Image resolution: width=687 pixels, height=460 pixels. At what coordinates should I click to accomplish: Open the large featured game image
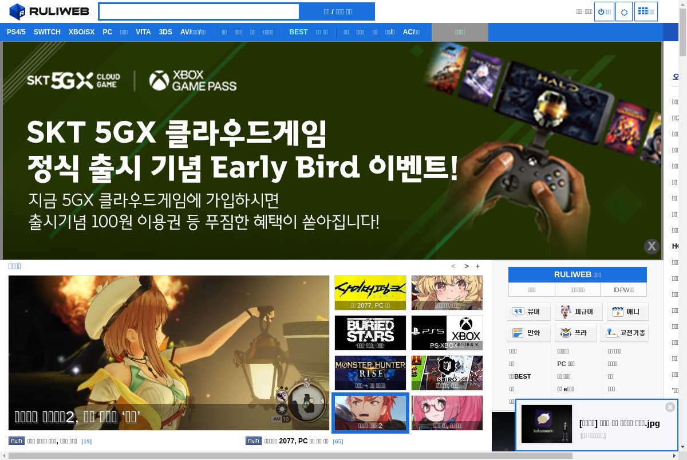tap(169, 353)
